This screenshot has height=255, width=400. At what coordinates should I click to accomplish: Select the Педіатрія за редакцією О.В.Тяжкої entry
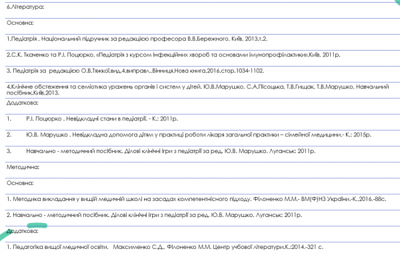pyautogui.click(x=135, y=71)
